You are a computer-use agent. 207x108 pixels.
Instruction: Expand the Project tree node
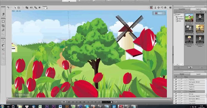pyautogui.click(x=175, y=14)
